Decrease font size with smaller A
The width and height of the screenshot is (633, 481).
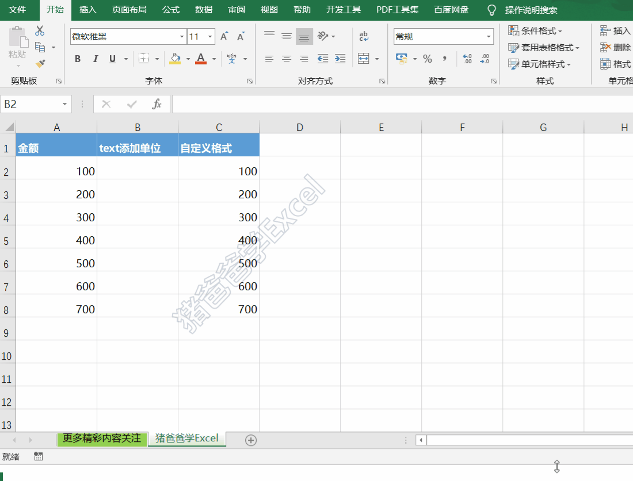click(x=241, y=36)
